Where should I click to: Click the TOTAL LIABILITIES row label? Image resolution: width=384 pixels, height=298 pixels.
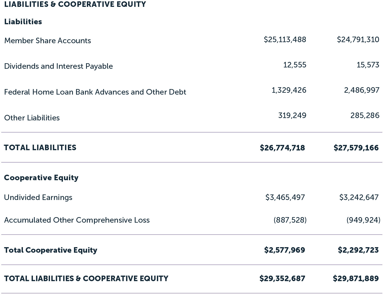40,148
